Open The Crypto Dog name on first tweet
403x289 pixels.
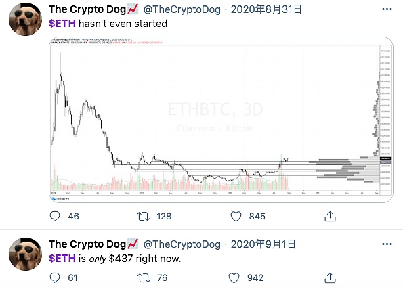pos(87,9)
